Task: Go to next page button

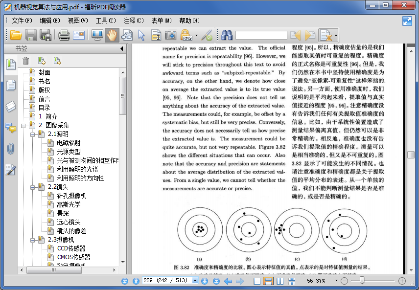Action: (205, 281)
